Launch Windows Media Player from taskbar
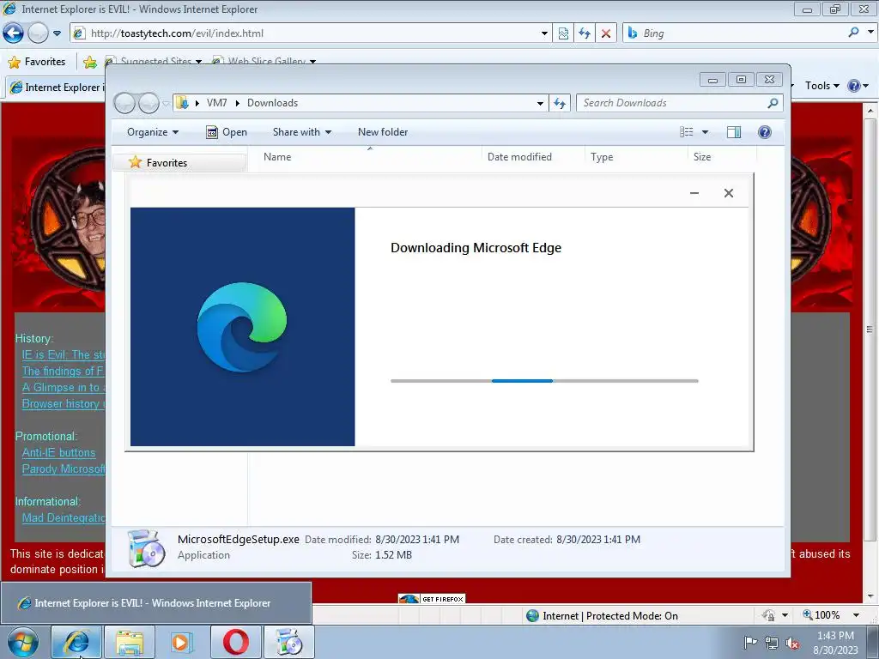This screenshot has width=879, height=659. (x=182, y=642)
